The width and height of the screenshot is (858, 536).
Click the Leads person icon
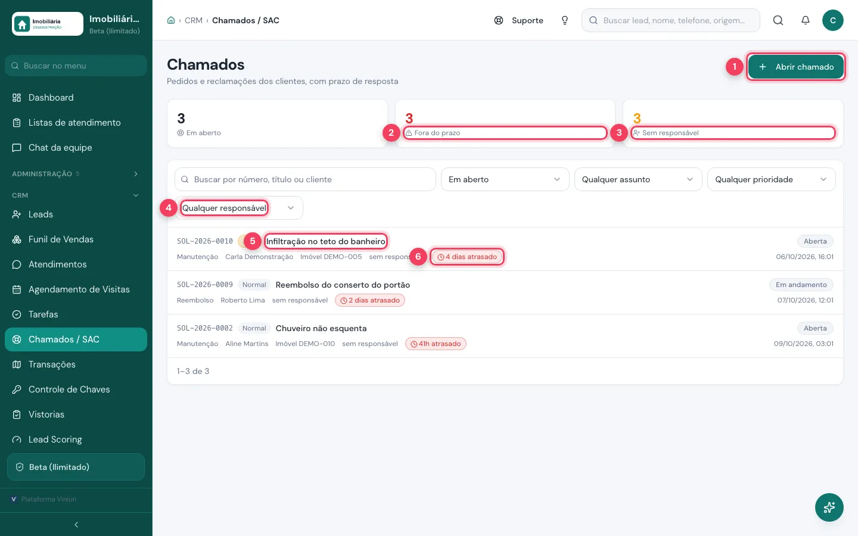point(17,214)
